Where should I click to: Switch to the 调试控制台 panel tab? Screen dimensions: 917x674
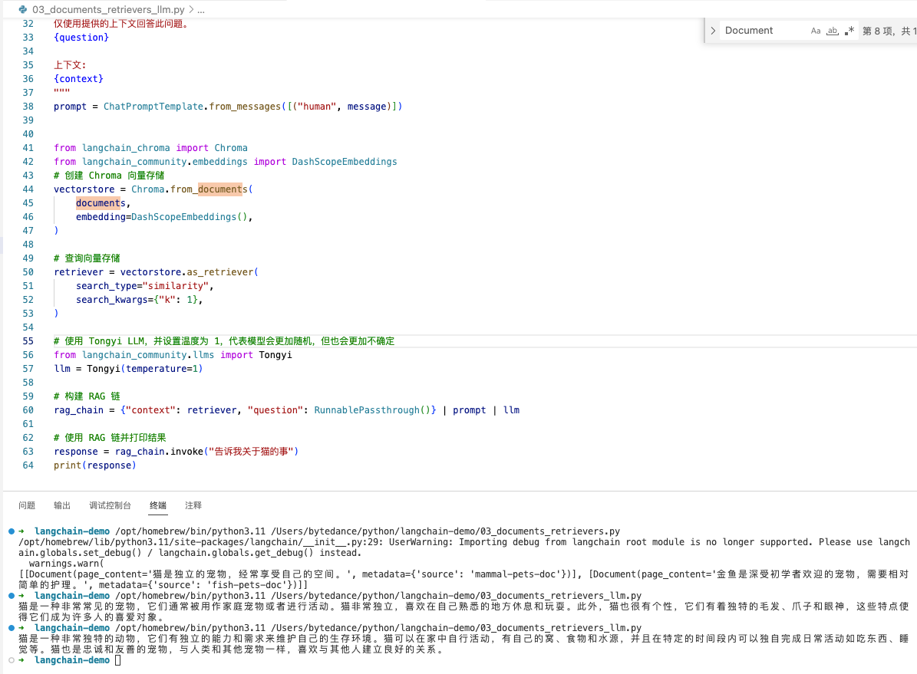click(110, 505)
